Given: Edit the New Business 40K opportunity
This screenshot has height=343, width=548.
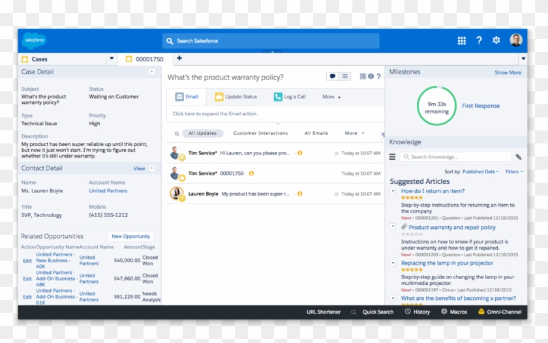Looking at the screenshot, I should pos(27,261).
